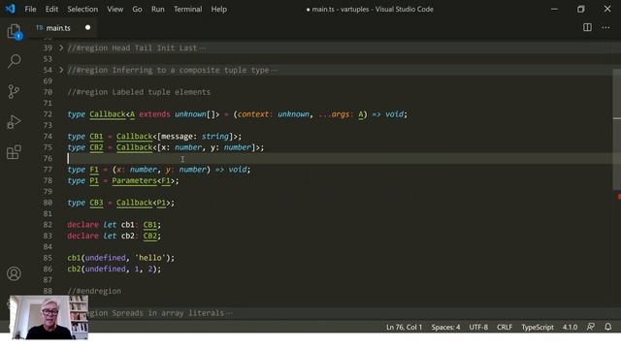The image size is (621, 349).
Task: Open the Edit menu
Action: tap(51, 9)
